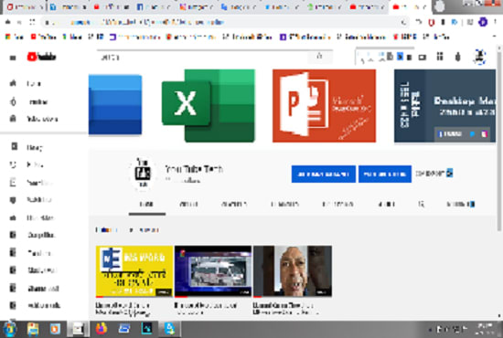Screen dimensions: 503x338
Task: Click the red shield extension icon
Action: point(432,23)
